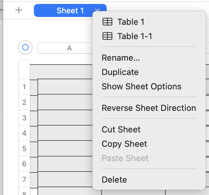Choose Cut Sheet from the menu
Screen dimensions: 209x195
[121, 129]
